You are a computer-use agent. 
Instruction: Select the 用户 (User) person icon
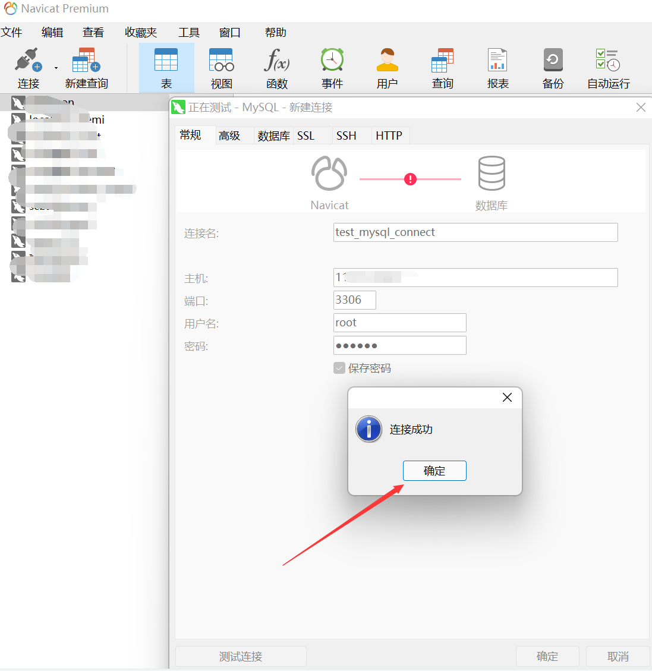tap(387, 61)
